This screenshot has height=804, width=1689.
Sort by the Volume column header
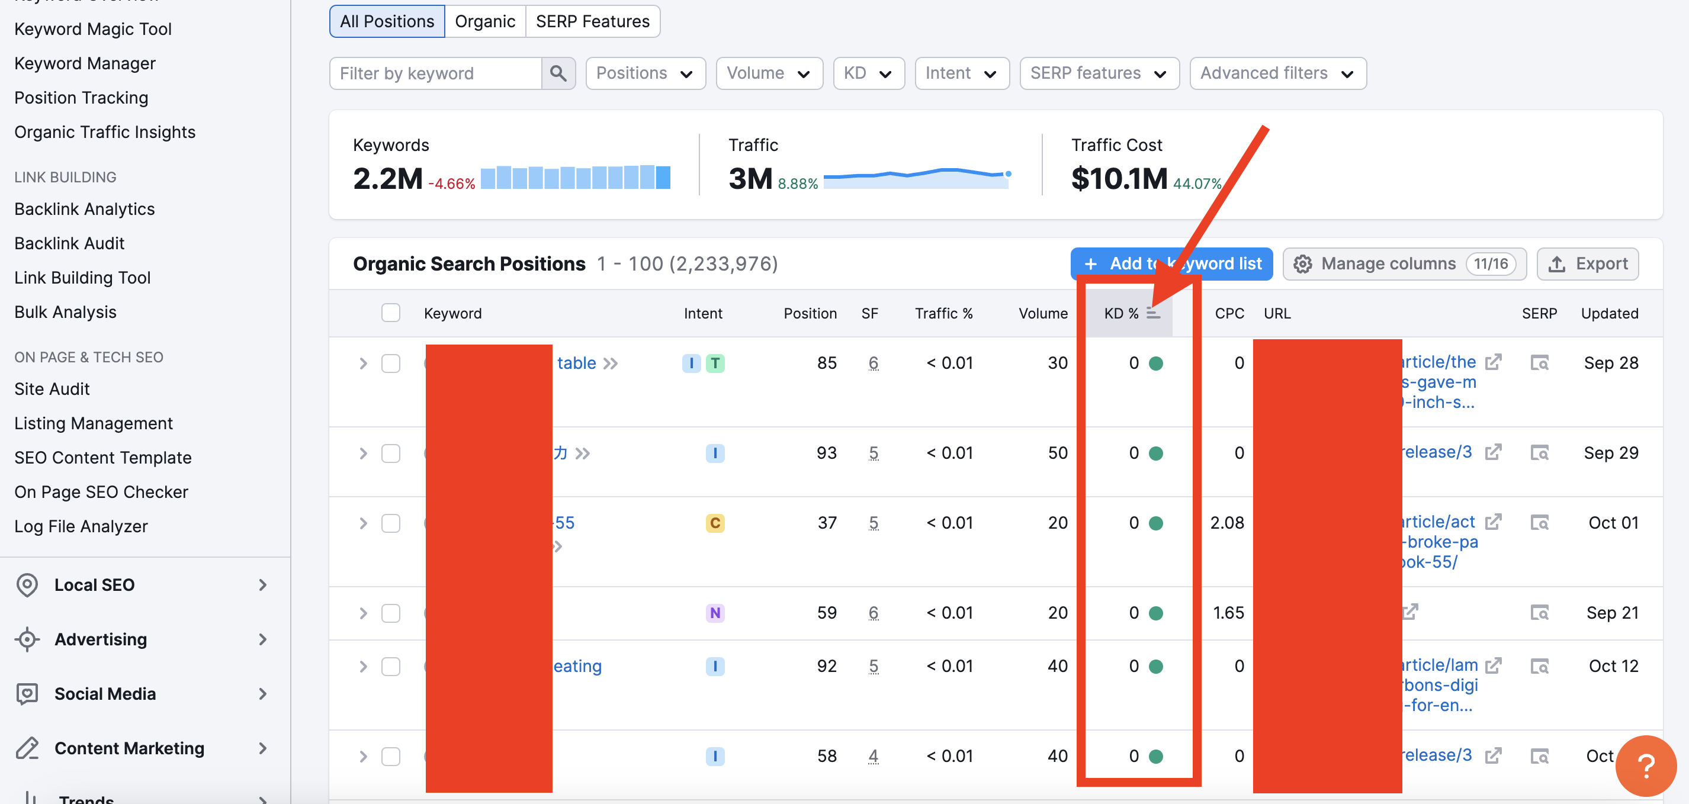click(x=1042, y=313)
